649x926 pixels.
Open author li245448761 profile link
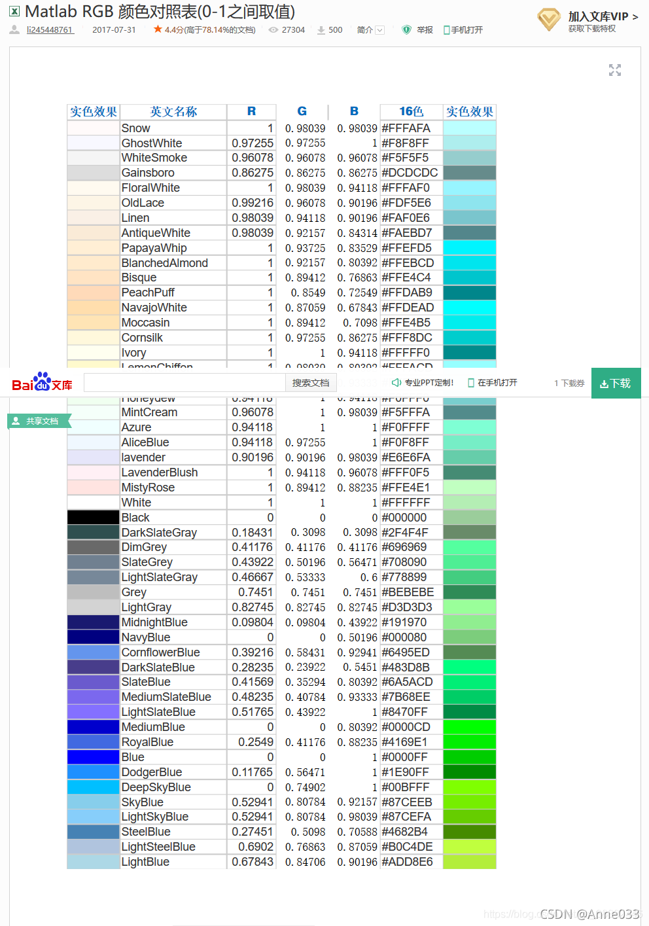(50, 30)
